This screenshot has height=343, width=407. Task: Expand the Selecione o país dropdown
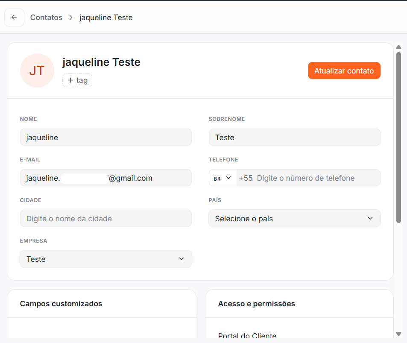(x=294, y=218)
